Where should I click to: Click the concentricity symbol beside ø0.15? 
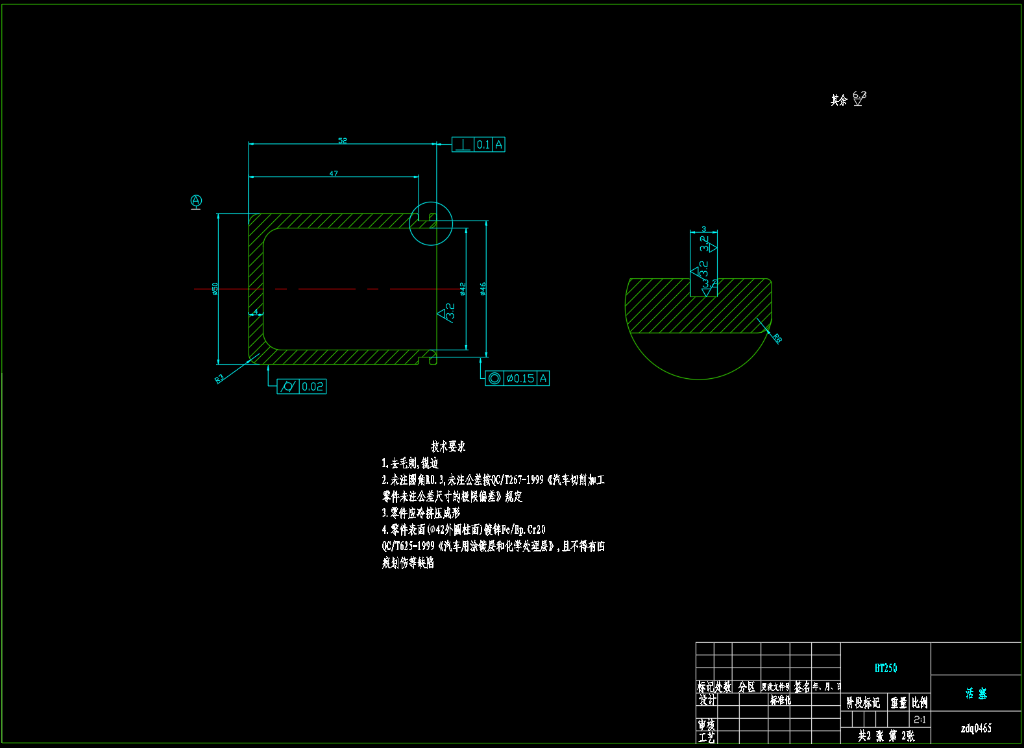click(494, 378)
